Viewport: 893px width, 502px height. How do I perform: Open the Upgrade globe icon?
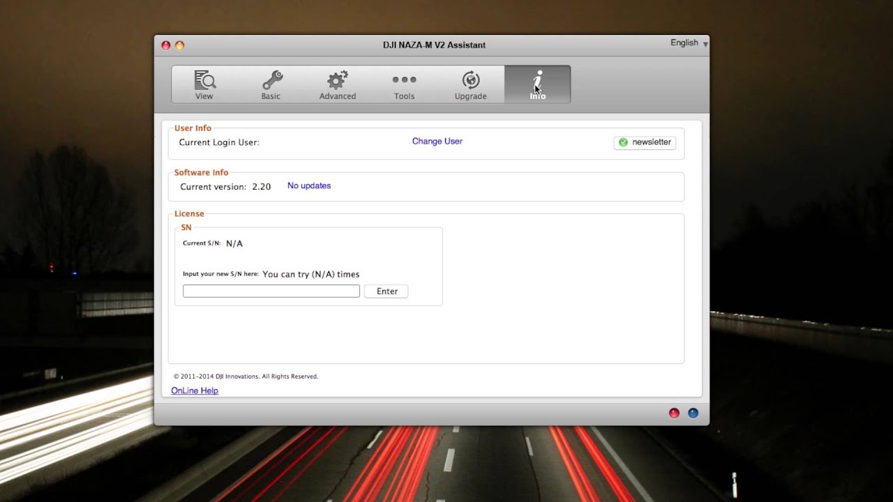[471, 80]
